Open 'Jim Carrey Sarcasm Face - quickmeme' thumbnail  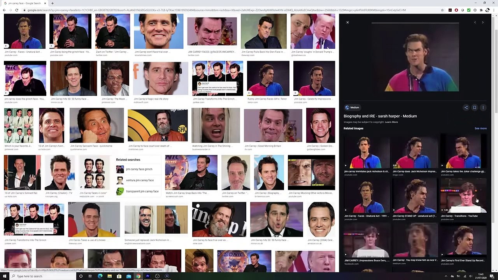click(x=97, y=125)
